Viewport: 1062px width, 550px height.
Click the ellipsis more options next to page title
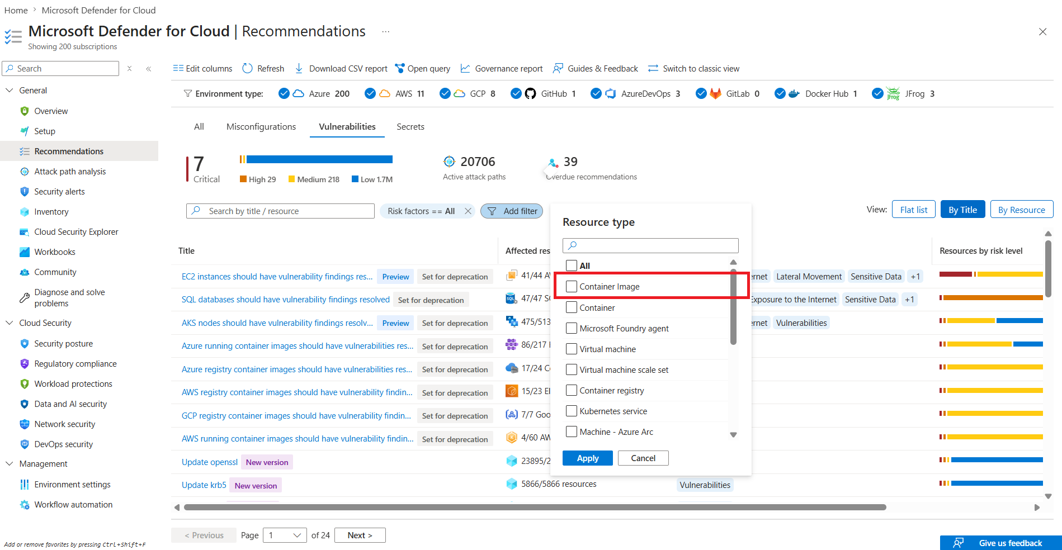click(385, 32)
